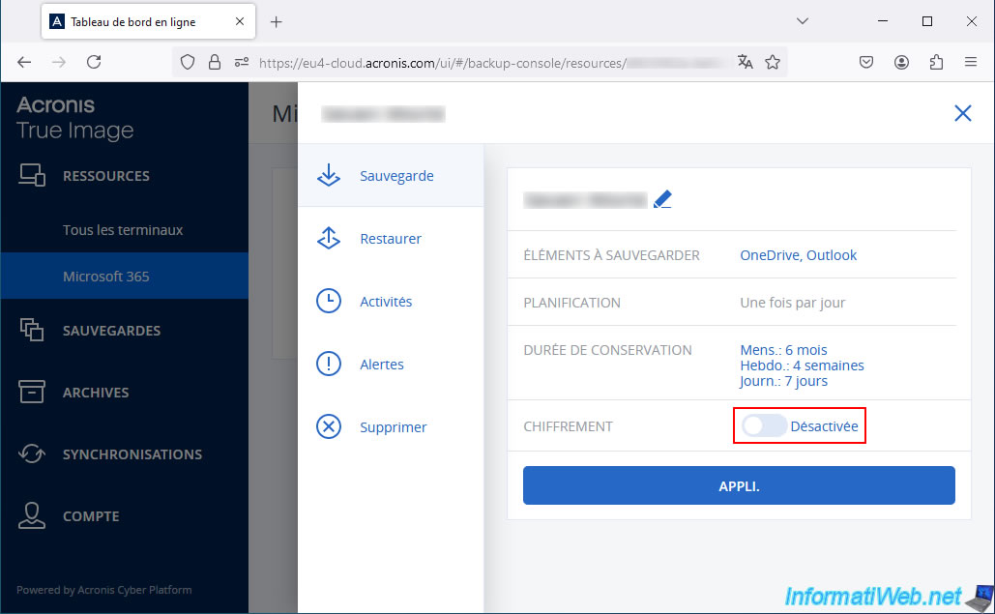Viewport: 995px width, 614px height.
Task: Select Microsoft 365 in the sidebar
Action: coord(125,276)
